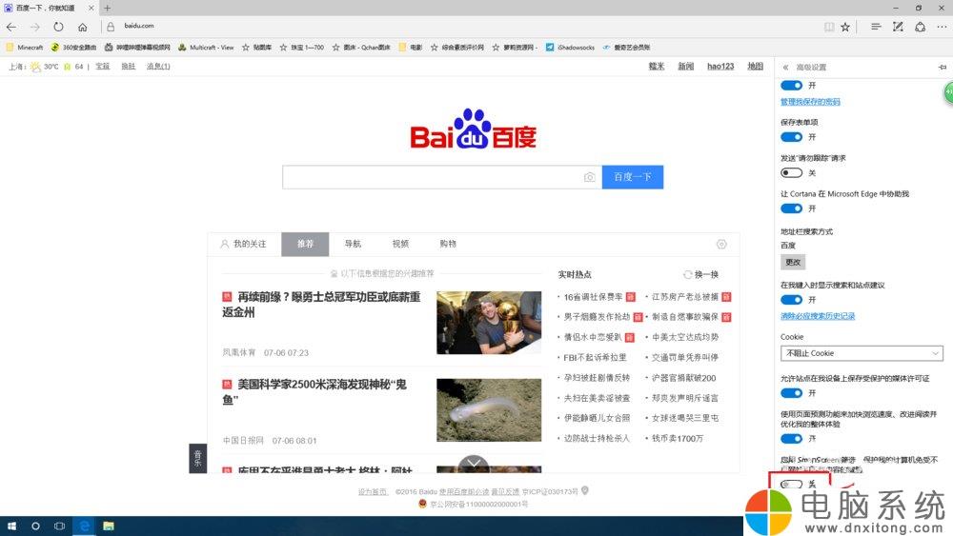
Task: Switch to the 我的关注 tab
Action: (x=244, y=244)
